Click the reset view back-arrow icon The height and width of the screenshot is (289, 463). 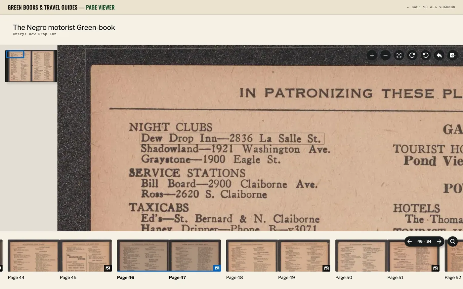(x=439, y=55)
